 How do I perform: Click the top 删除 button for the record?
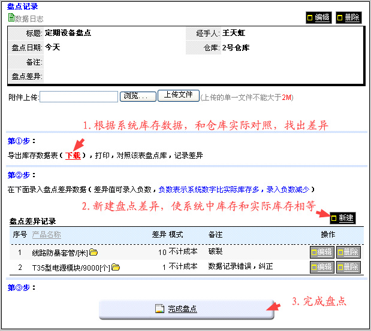pos(348,17)
